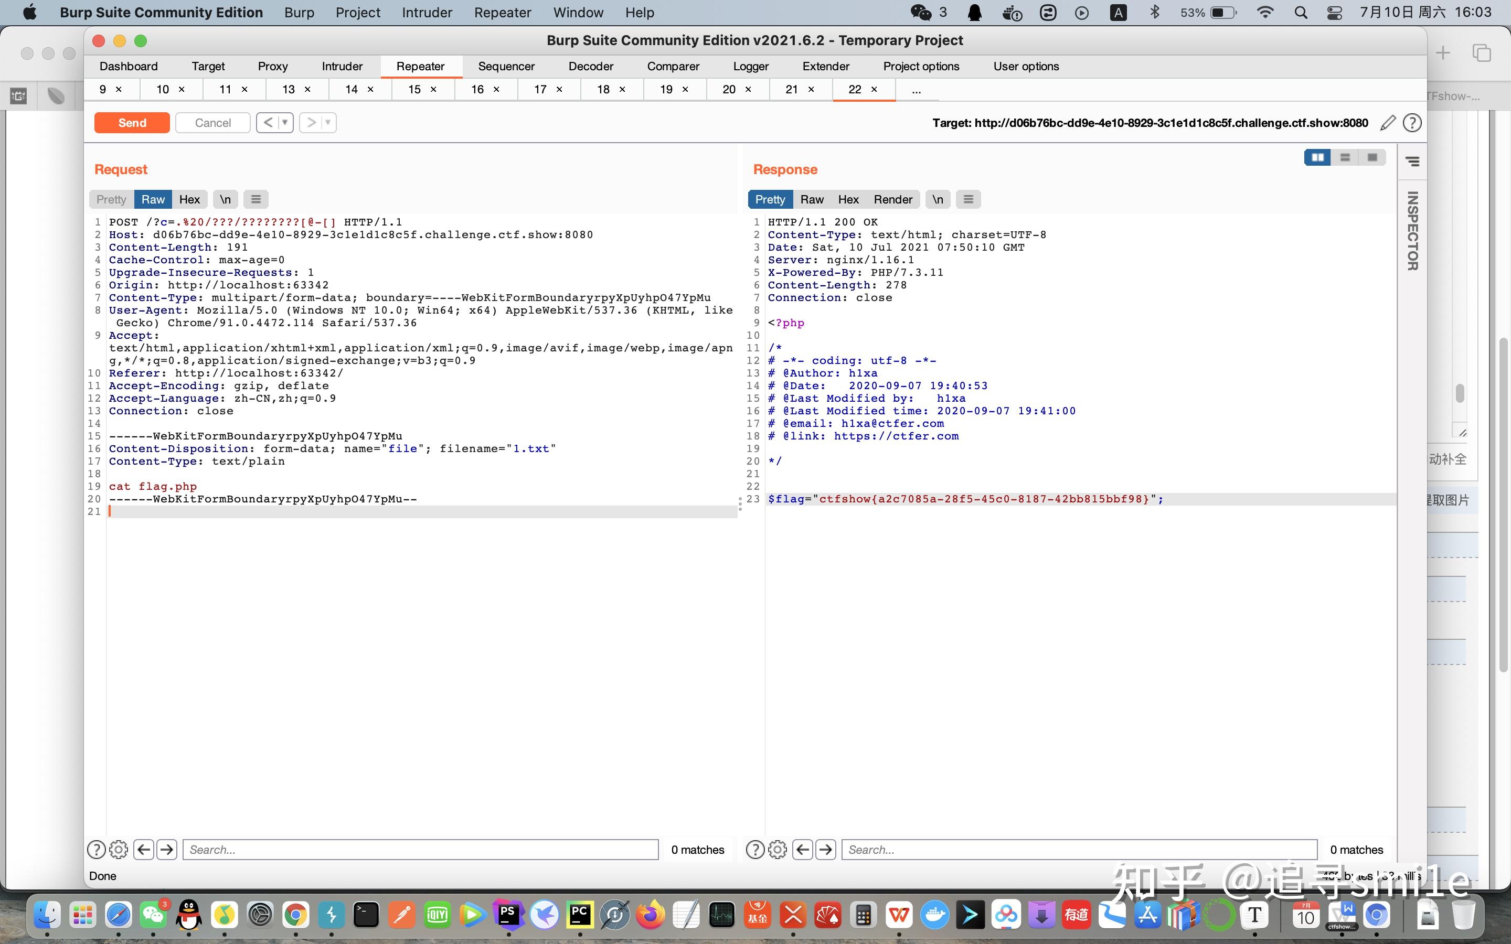Open Repeater help question mark icon
The width and height of the screenshot is (1511, 944).
(1412, 123)
